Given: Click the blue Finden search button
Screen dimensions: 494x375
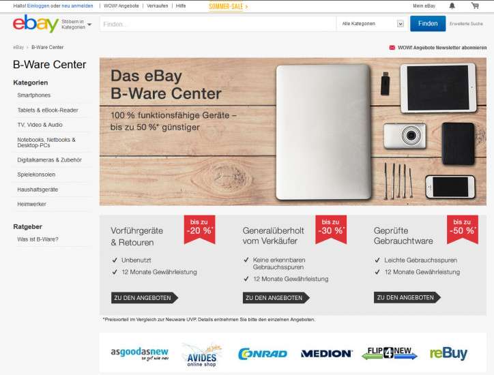Looking at the screenshot, I should 428,24.
